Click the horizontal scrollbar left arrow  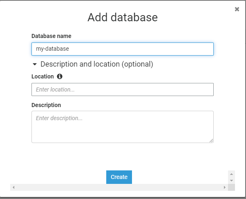click(13, 187)
